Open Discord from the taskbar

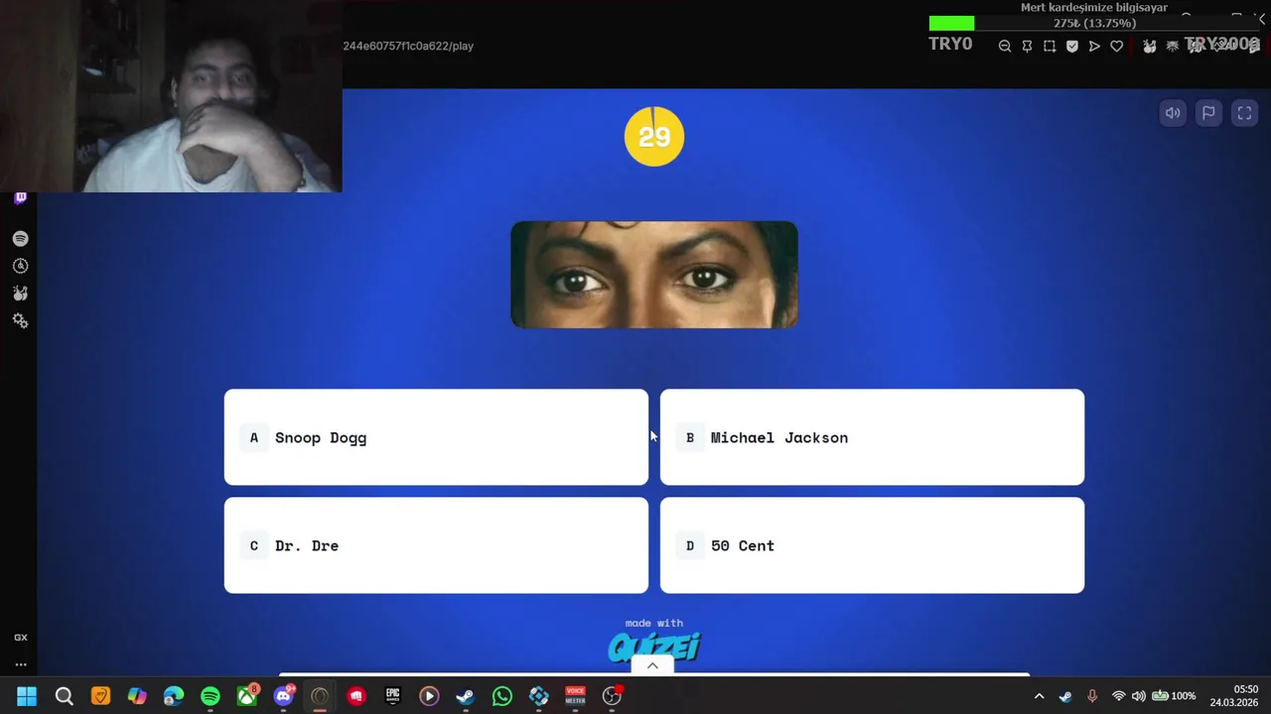pyautogui.click(x=283, y=696)
